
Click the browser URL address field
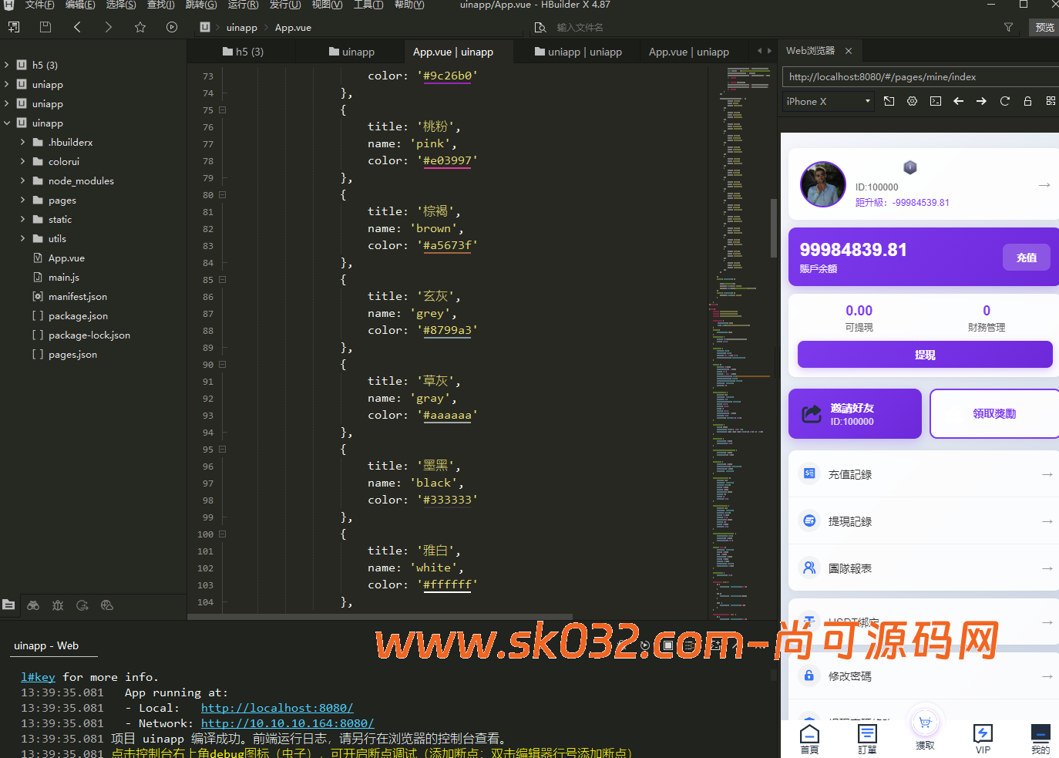coord(917,76)
